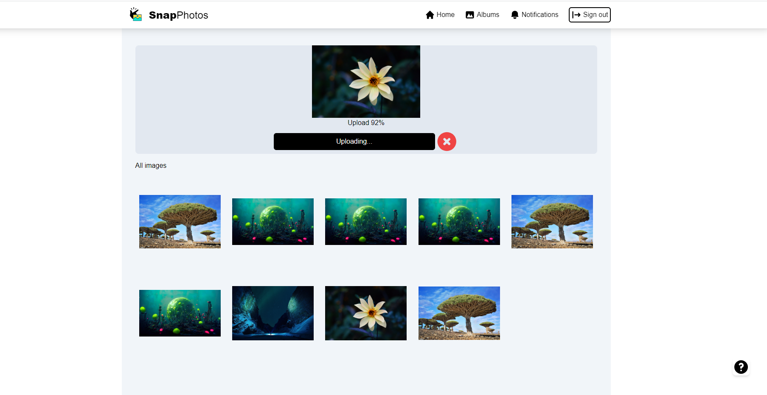Click the Sign out arrow icon

pos(576,15)
